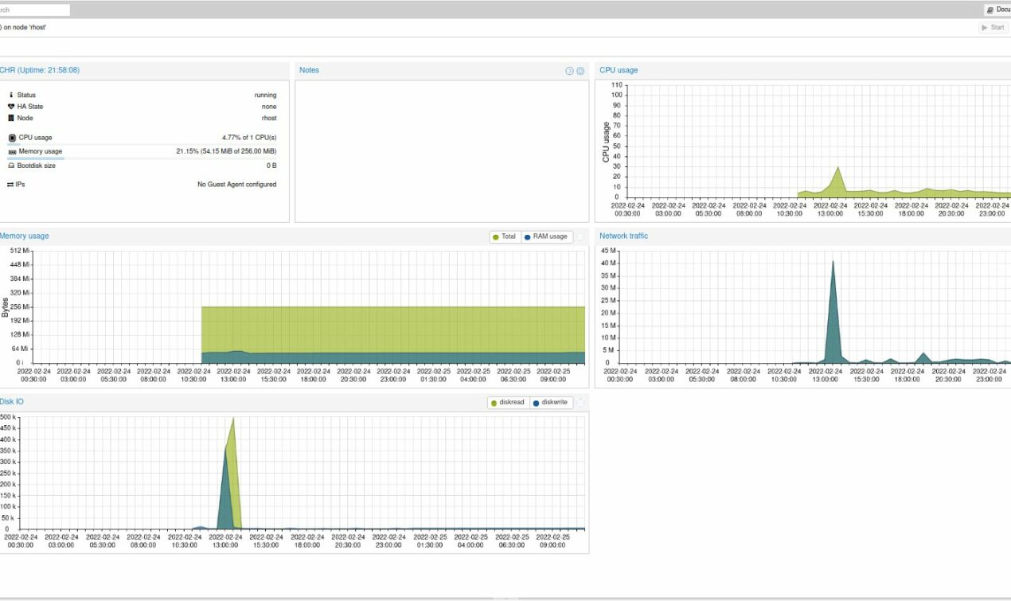Click the CPU usage chart peak
The image size is (1011, 601).
(838, 168)
